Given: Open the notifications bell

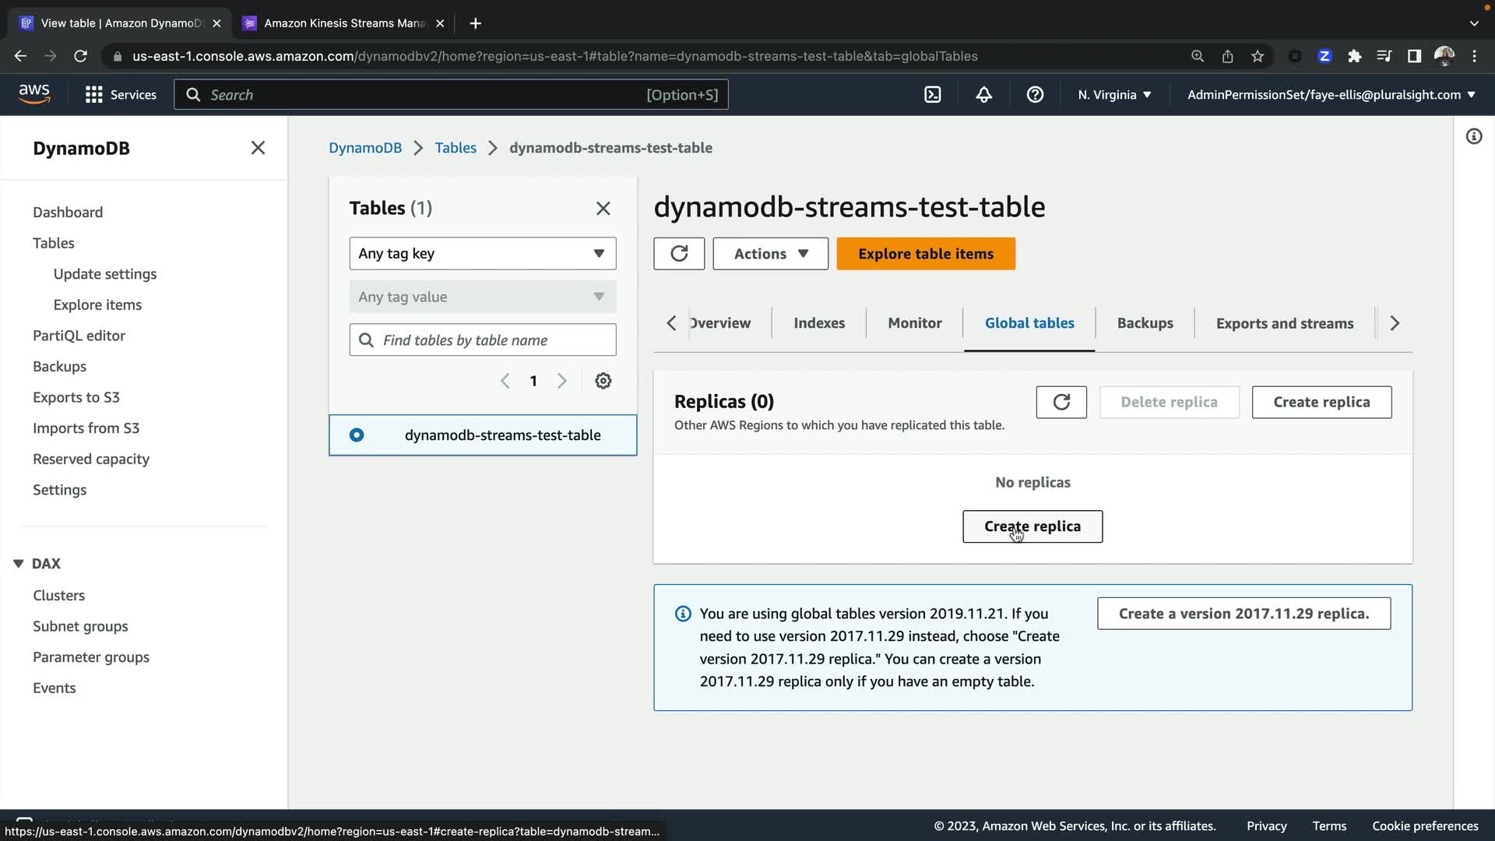Looking at the screenshot, I should tap(983, 95).
